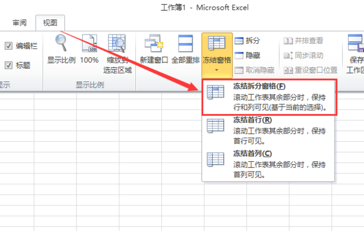Switch to the 审阅 ribbon tab

tap(19, 22)
